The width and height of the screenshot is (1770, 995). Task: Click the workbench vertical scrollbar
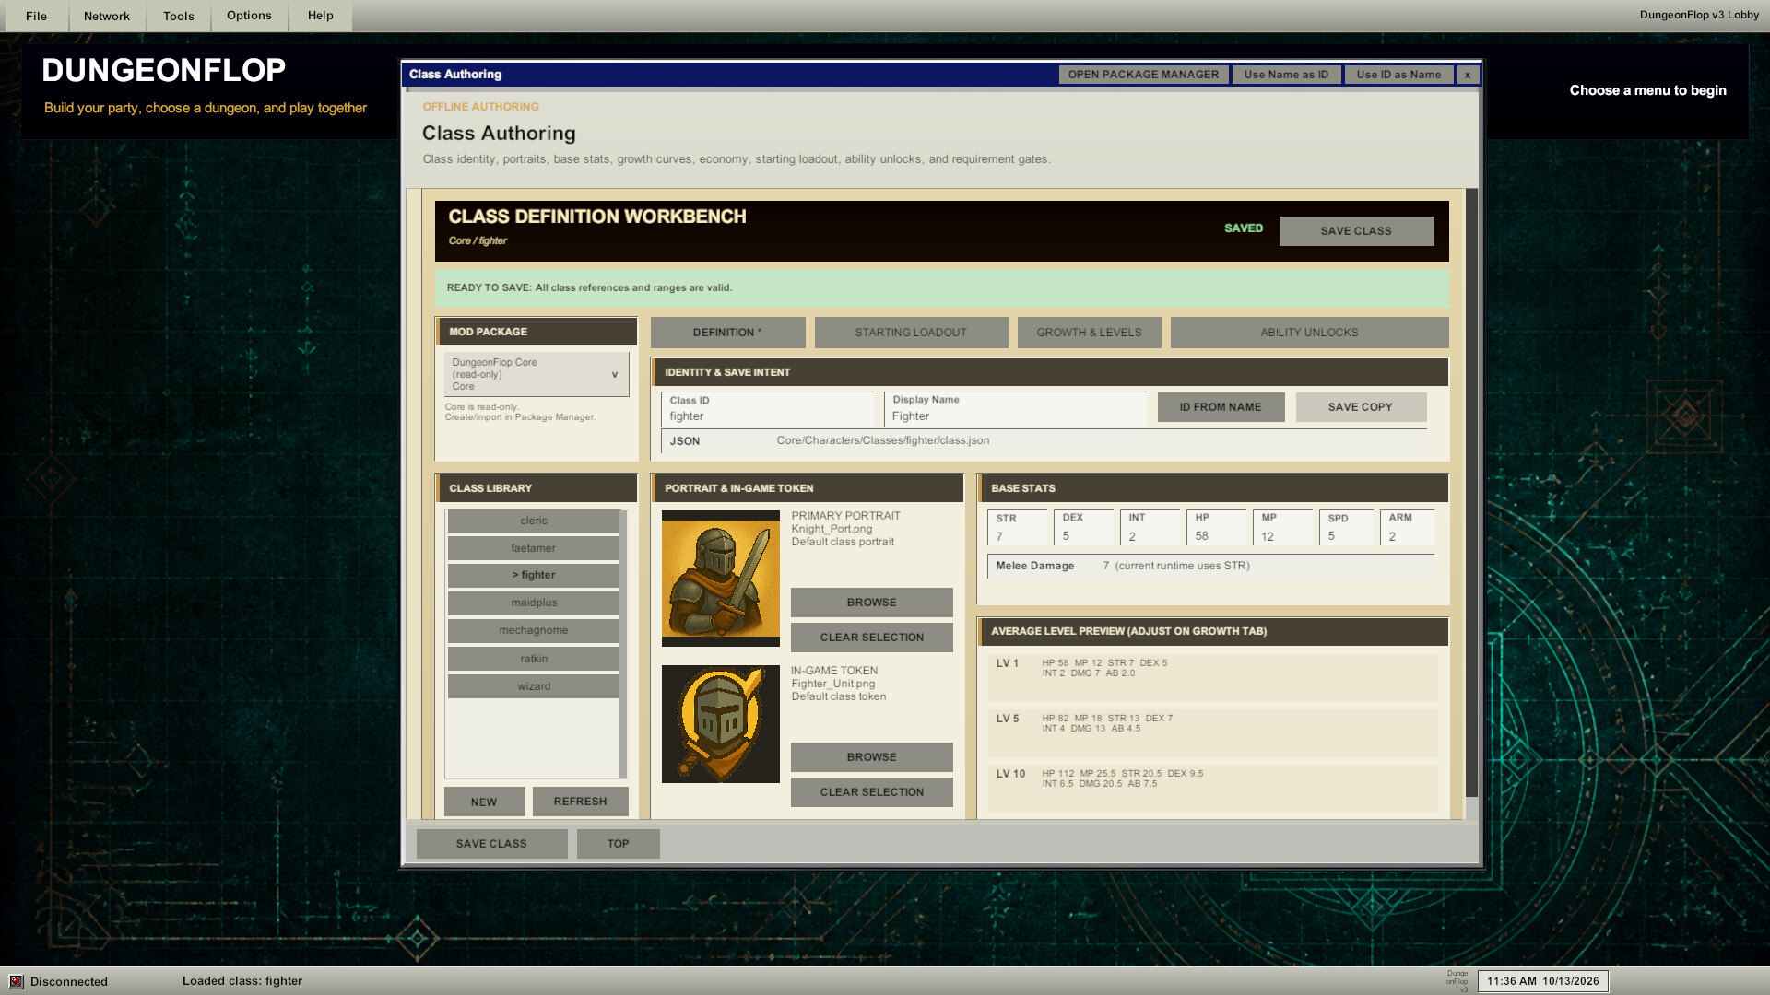point(1471,493)
